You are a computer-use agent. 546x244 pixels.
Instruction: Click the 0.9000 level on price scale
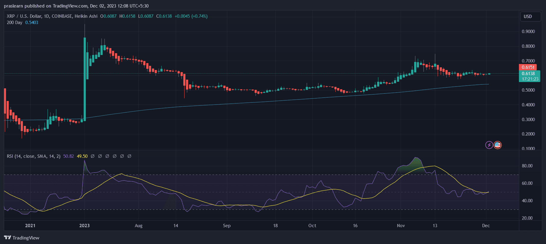pos(528,32)
